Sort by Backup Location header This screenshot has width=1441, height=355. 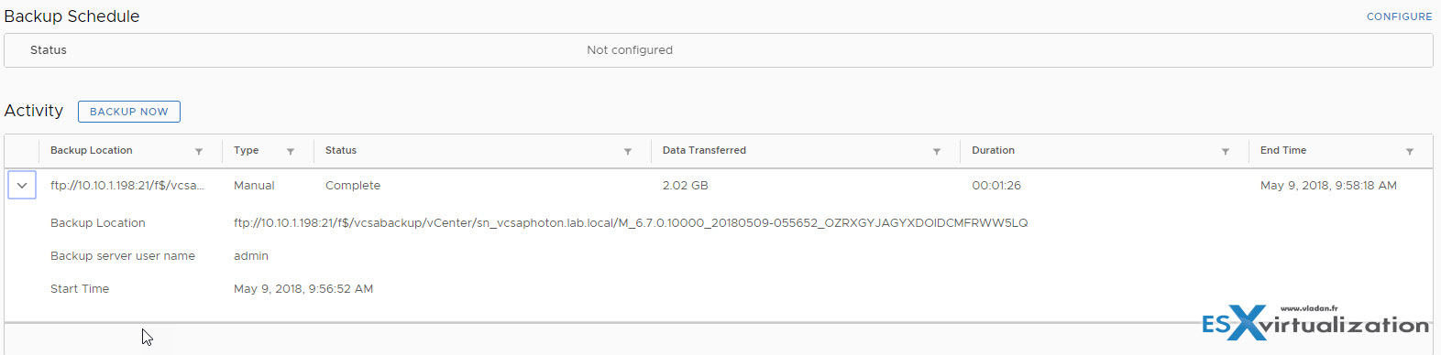tap(92, 150)
